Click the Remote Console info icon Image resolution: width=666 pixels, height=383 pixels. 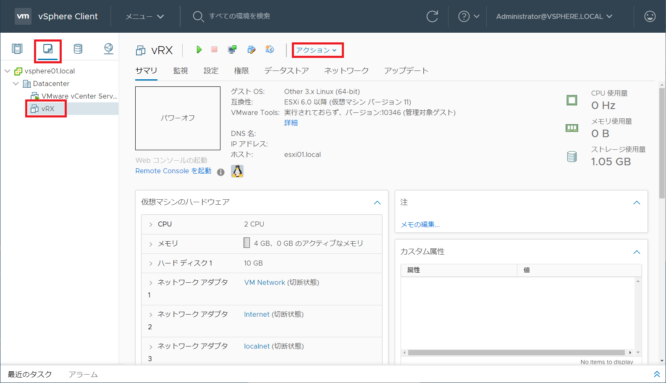click(221, 172)
